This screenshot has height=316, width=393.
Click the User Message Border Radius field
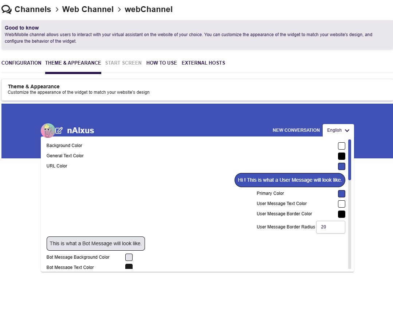coord(331,227)
